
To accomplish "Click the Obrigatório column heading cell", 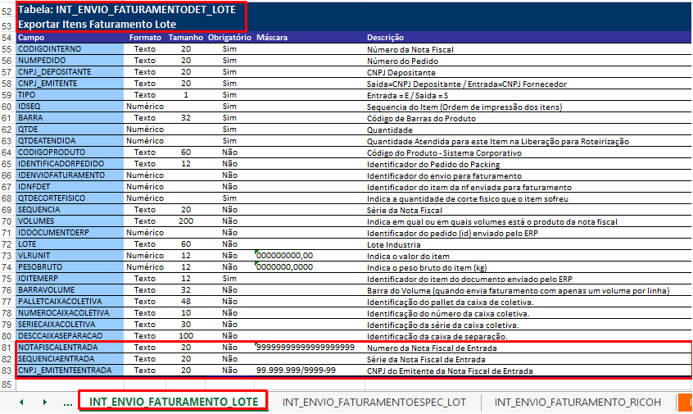I will [230, 38].
